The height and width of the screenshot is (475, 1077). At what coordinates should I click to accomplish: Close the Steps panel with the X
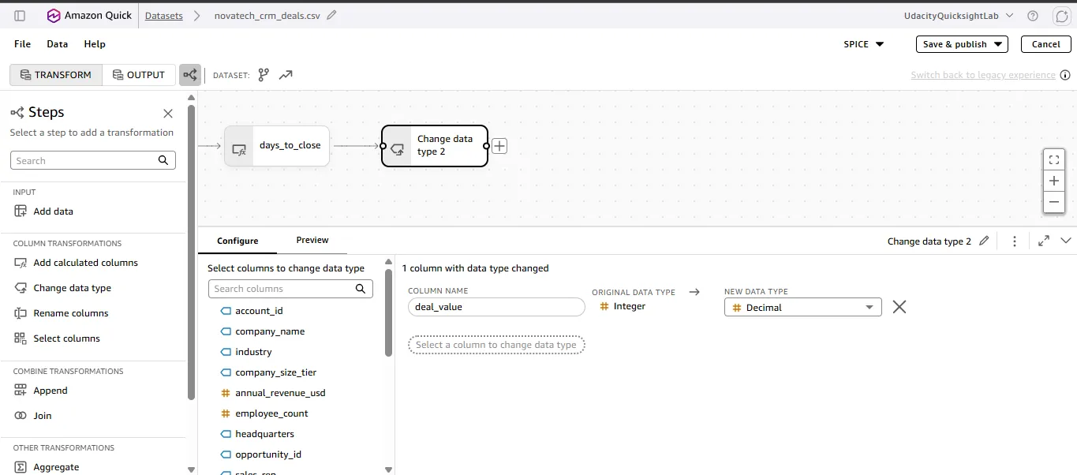click(168, 114)
